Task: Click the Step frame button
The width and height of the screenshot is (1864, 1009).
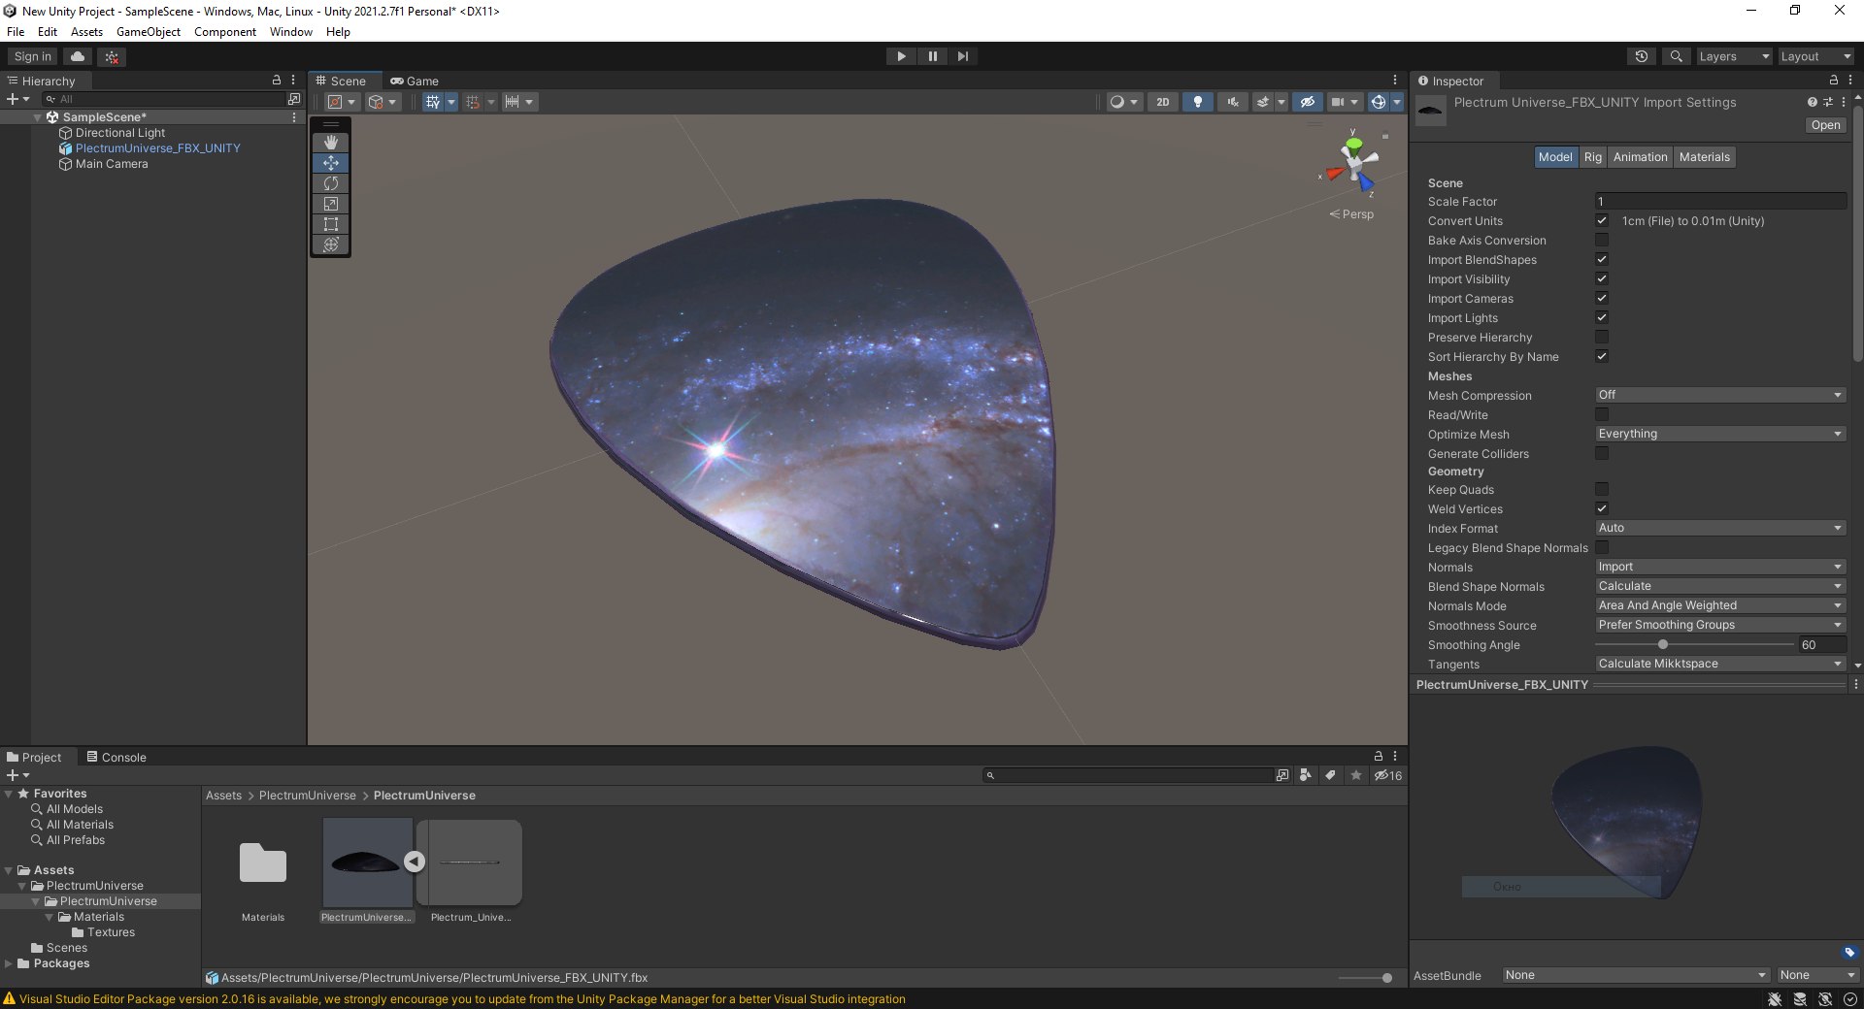Action: (962, 56)
